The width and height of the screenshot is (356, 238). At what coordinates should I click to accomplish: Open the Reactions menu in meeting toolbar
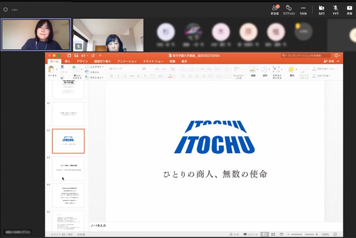click(x=289, y=10)
